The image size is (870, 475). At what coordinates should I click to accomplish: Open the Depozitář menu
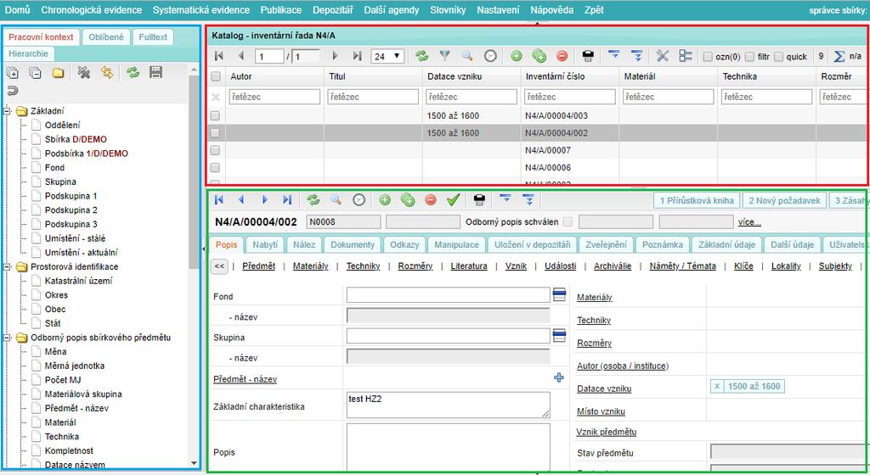tap(333, 10)
